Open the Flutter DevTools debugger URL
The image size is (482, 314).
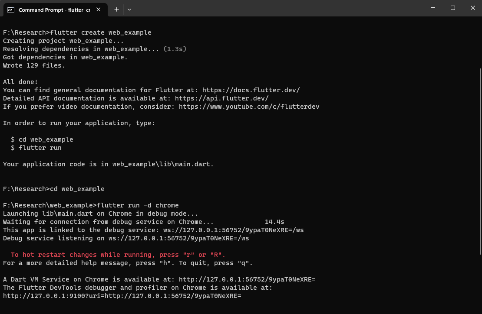122,296
